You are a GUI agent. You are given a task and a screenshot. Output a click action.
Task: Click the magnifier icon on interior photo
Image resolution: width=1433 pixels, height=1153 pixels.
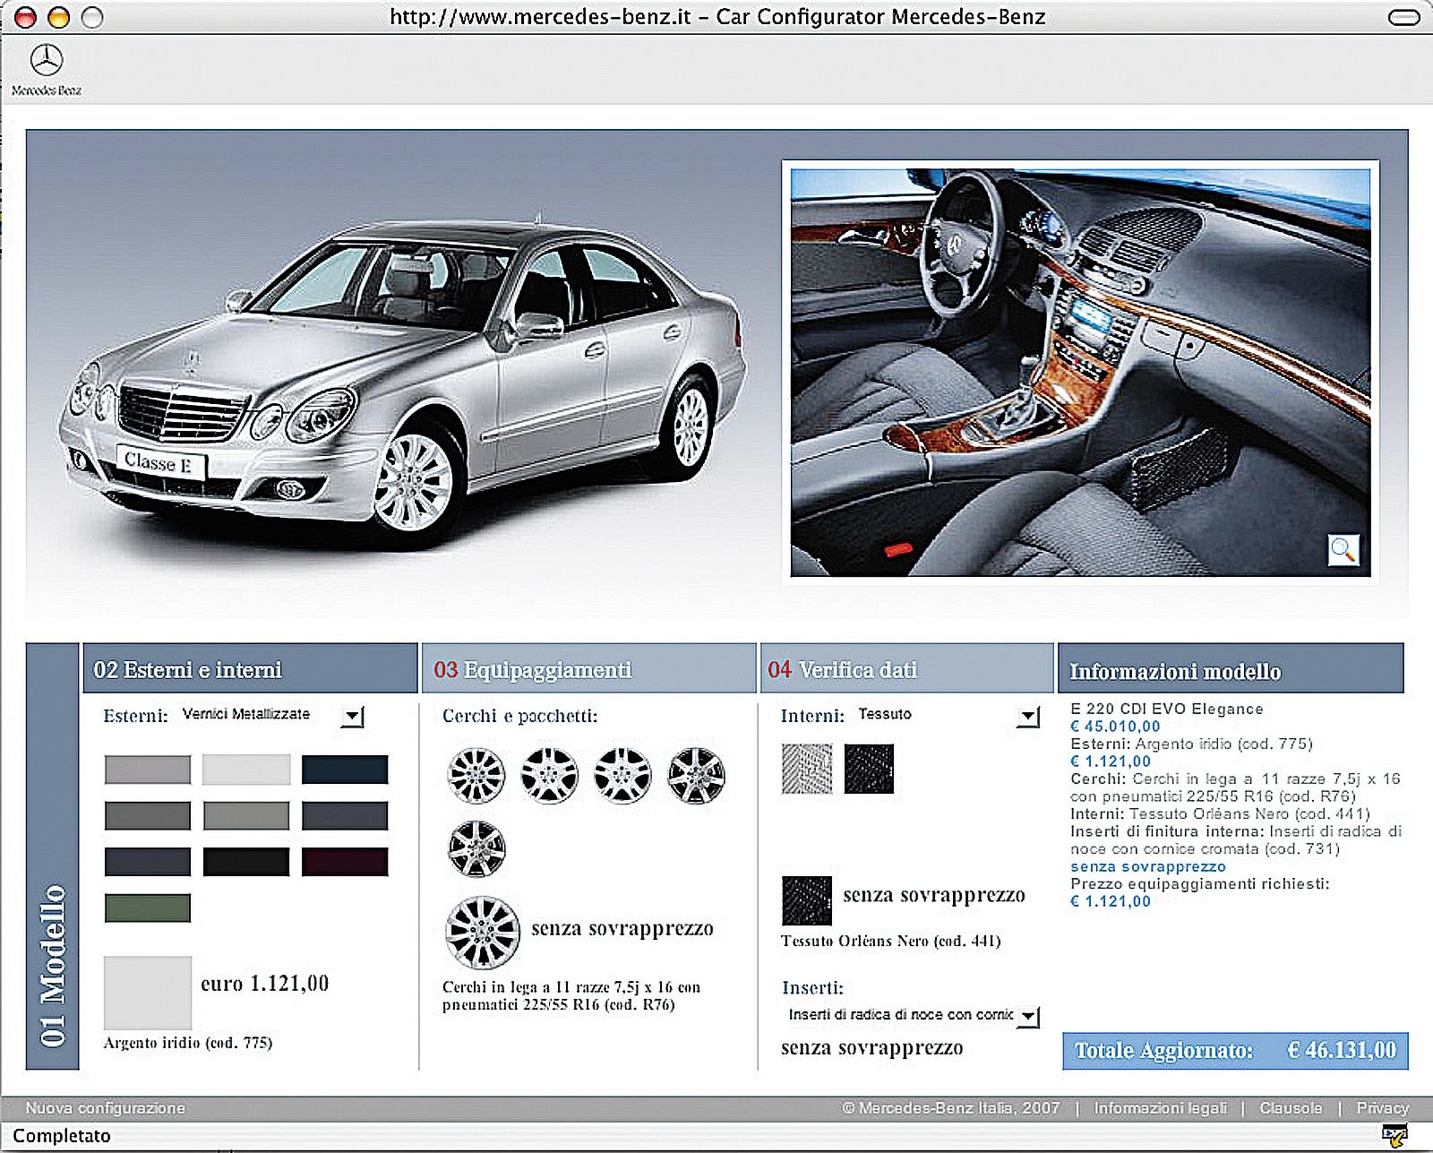1343,549
